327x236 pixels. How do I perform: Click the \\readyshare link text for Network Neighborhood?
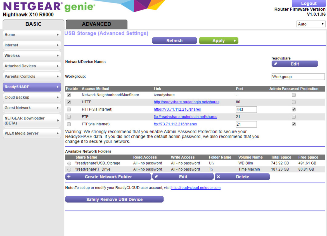pos(164,95)
